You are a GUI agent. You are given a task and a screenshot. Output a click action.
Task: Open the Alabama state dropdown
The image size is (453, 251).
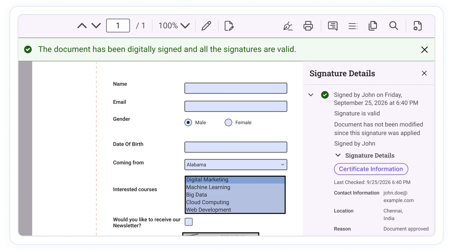236,165
